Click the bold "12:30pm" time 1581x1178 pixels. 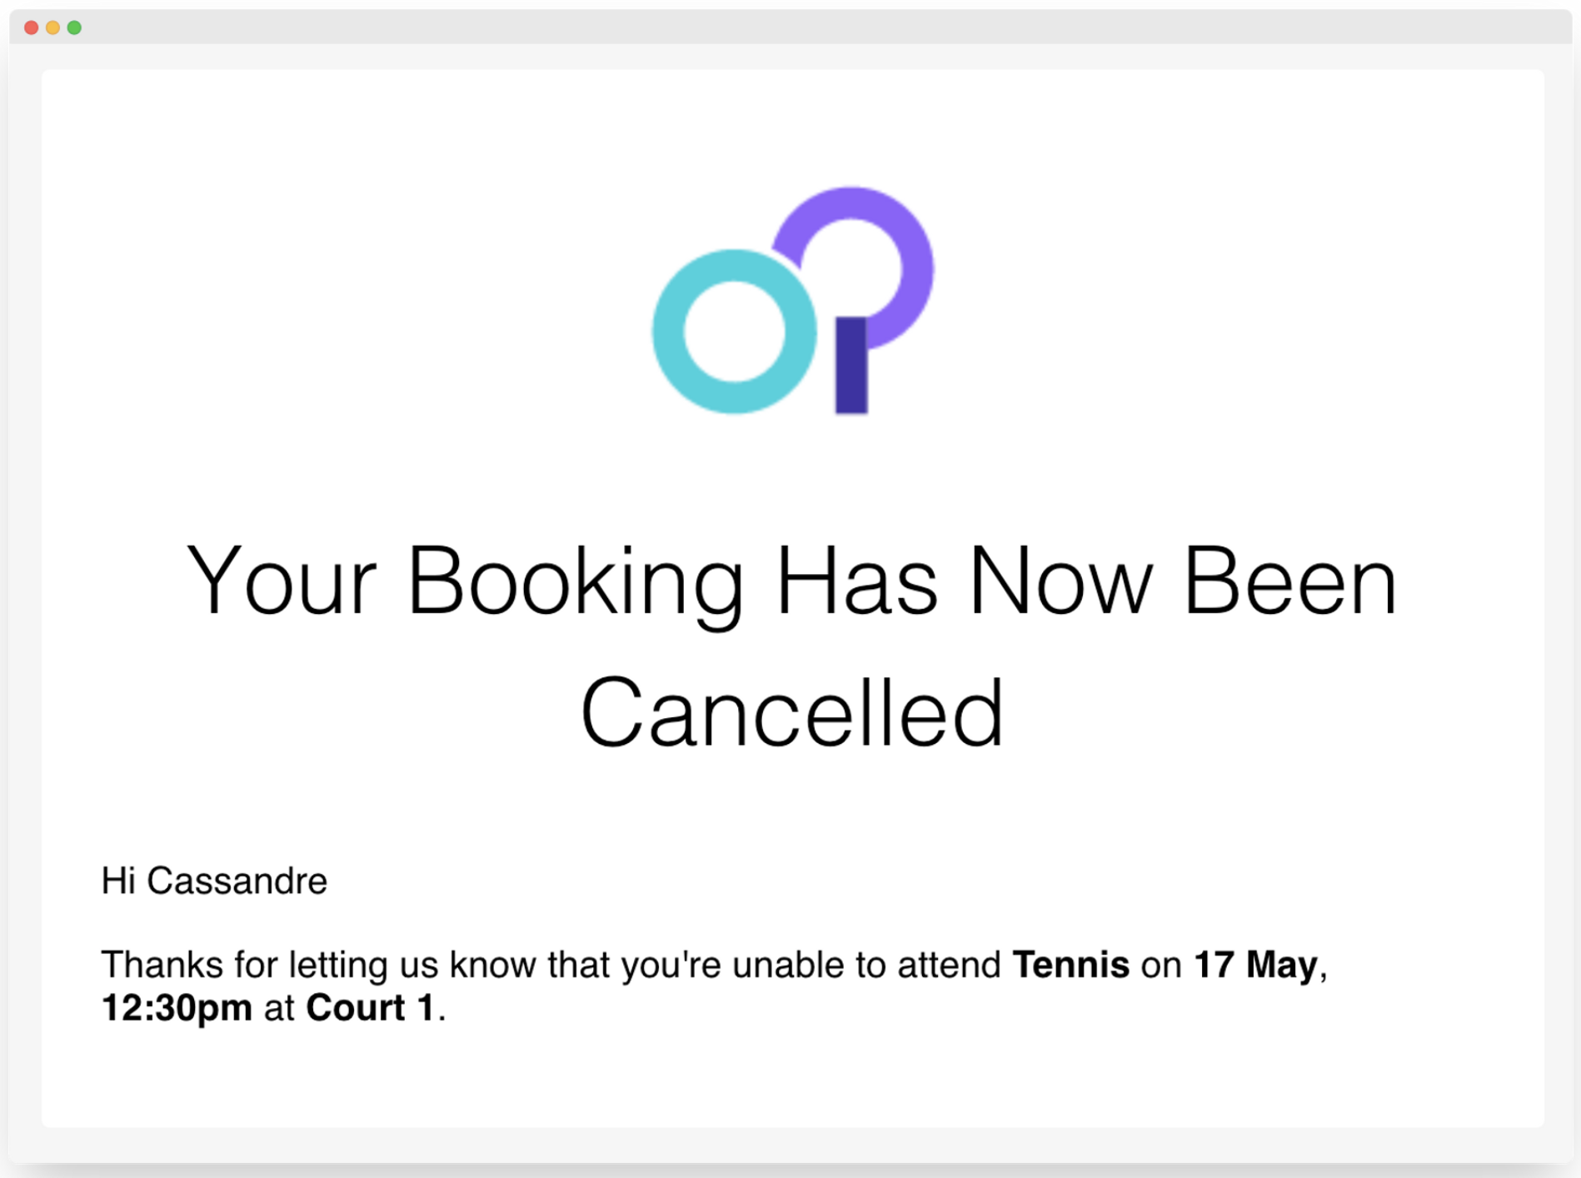click(177, 1009)
